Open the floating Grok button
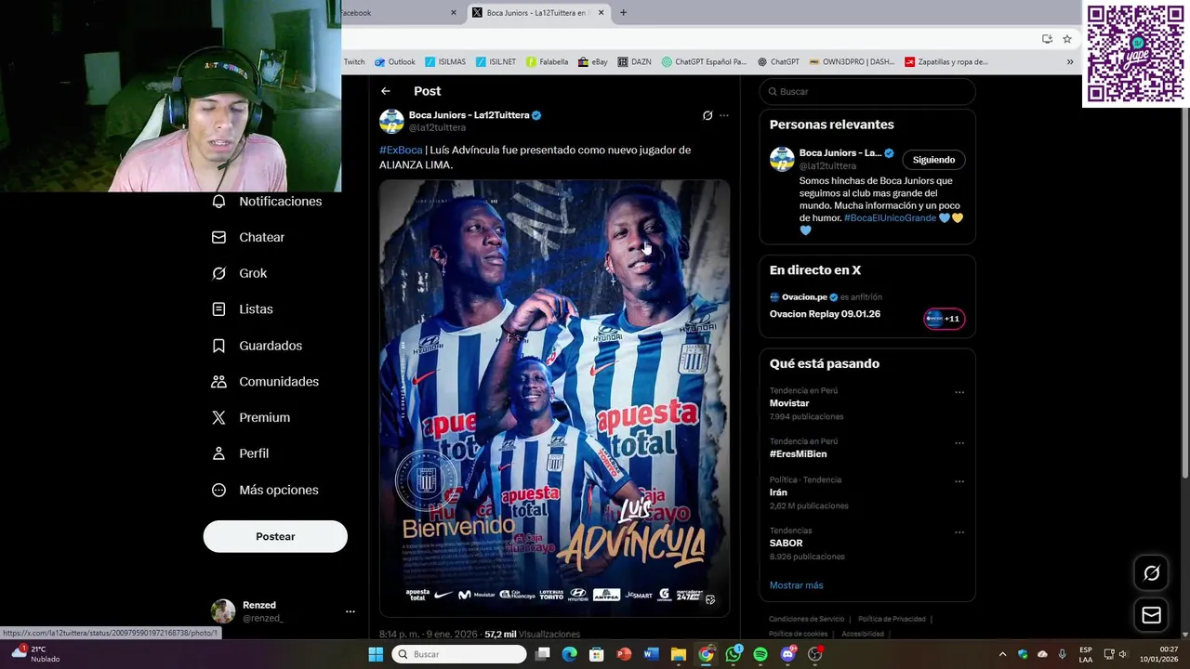Screen dimensions: 1190x669 [x=1151, y=573]
